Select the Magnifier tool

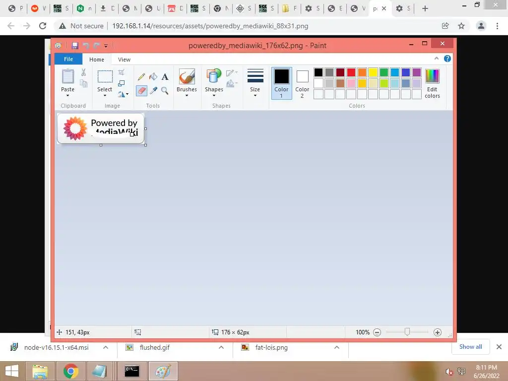click(x=165, y=90)
